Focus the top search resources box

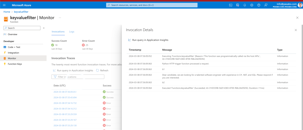tap(152, 5)
